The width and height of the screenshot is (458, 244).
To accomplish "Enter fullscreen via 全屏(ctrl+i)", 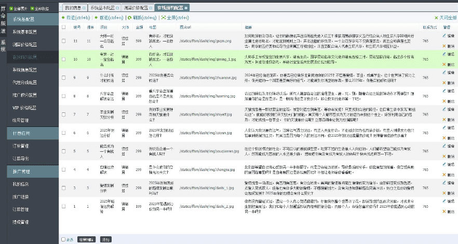I will pos(176,18).
